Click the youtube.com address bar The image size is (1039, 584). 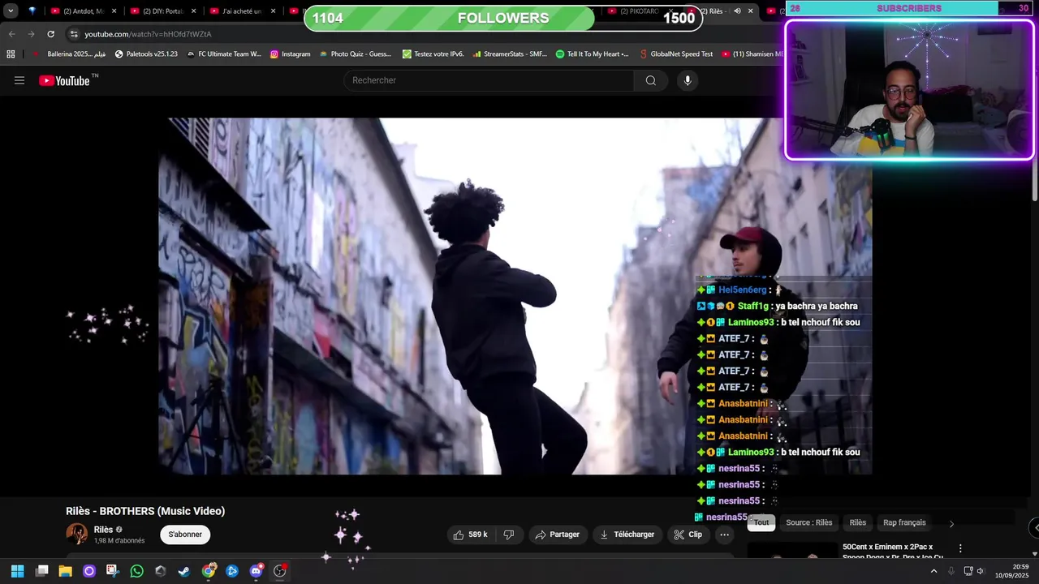point(422,34)
